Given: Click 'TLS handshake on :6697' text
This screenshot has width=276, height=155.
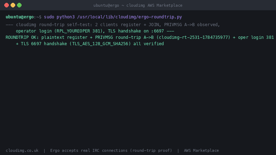Looking at the screenshot, I should click(x=136, y=31).
